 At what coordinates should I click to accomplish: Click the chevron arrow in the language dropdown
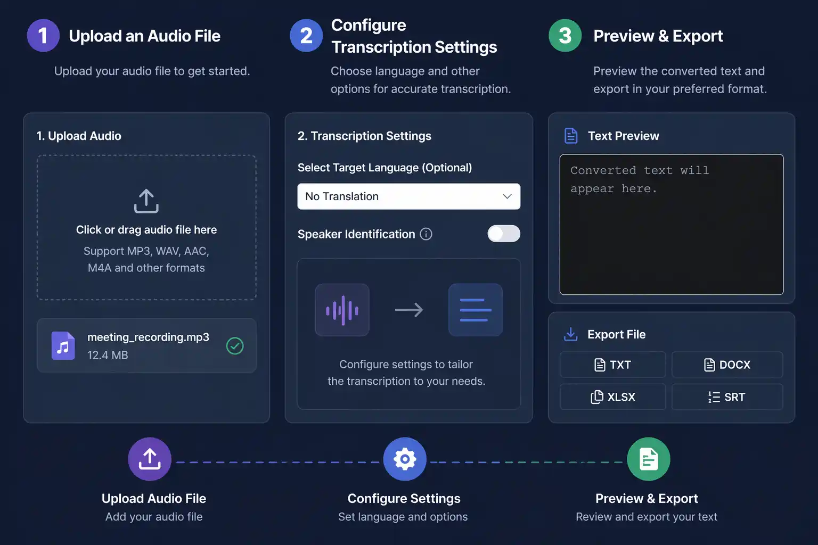point(507,196)
